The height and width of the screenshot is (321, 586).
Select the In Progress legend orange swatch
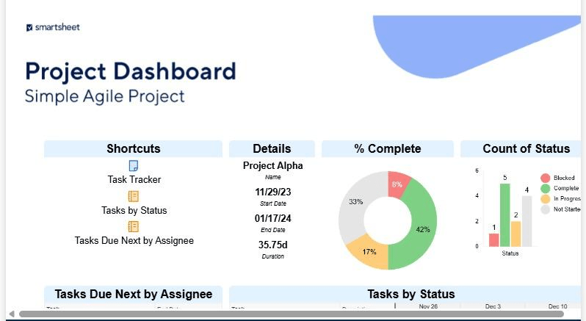coord(546,199)
